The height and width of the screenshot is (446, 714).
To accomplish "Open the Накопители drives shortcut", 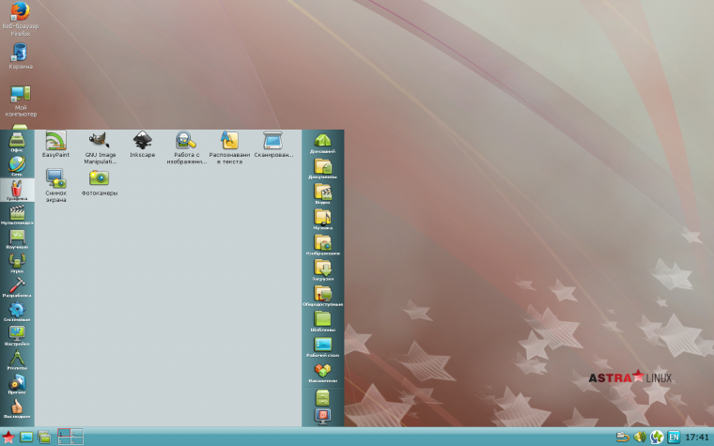I will (322, 372).
